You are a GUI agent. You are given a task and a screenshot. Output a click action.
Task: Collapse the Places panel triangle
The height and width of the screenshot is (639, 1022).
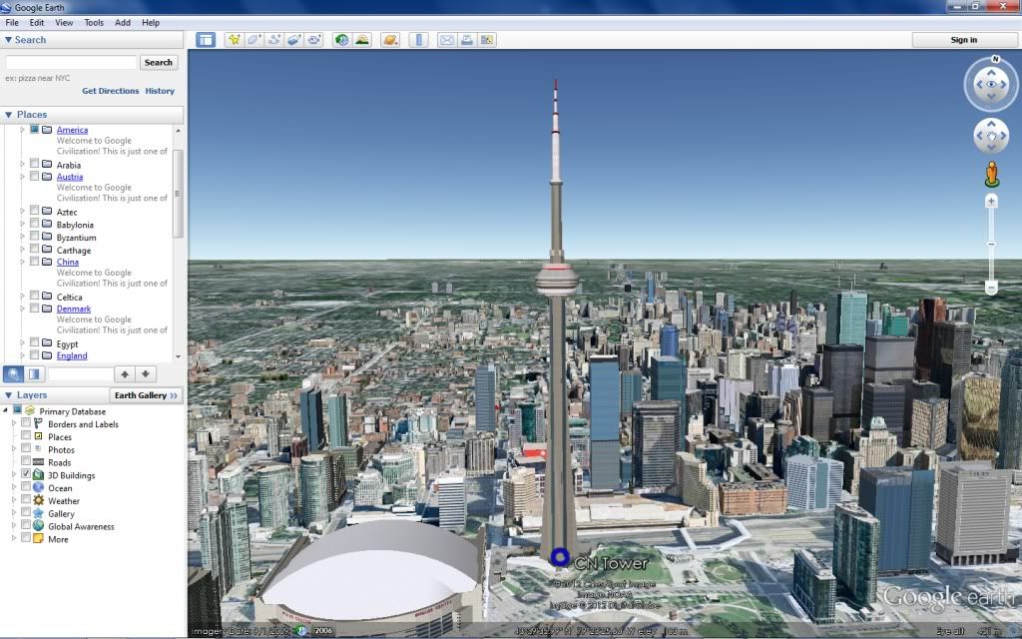(x=8, y=115)
